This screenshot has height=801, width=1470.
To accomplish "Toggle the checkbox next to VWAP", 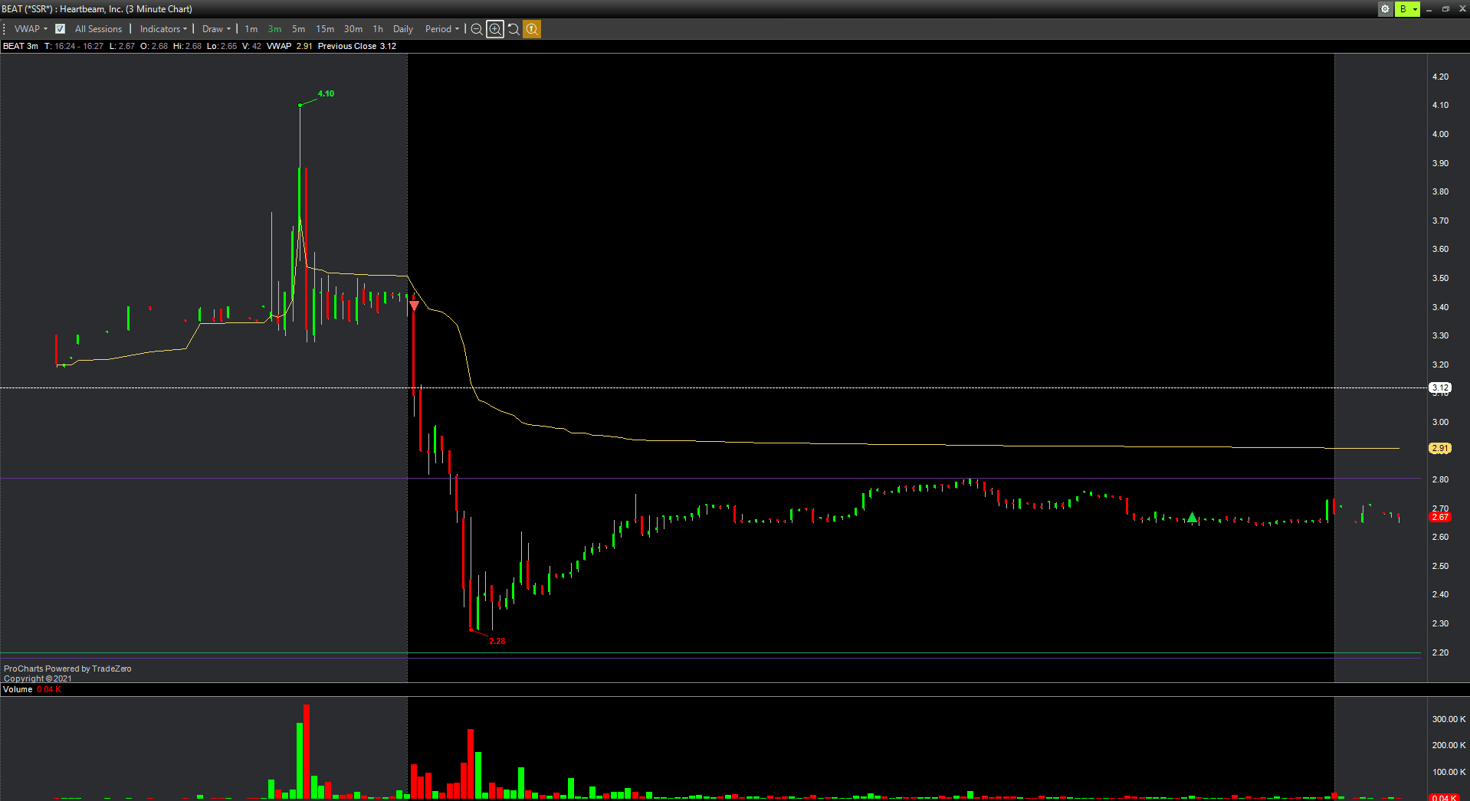I will tap(60, 29).
